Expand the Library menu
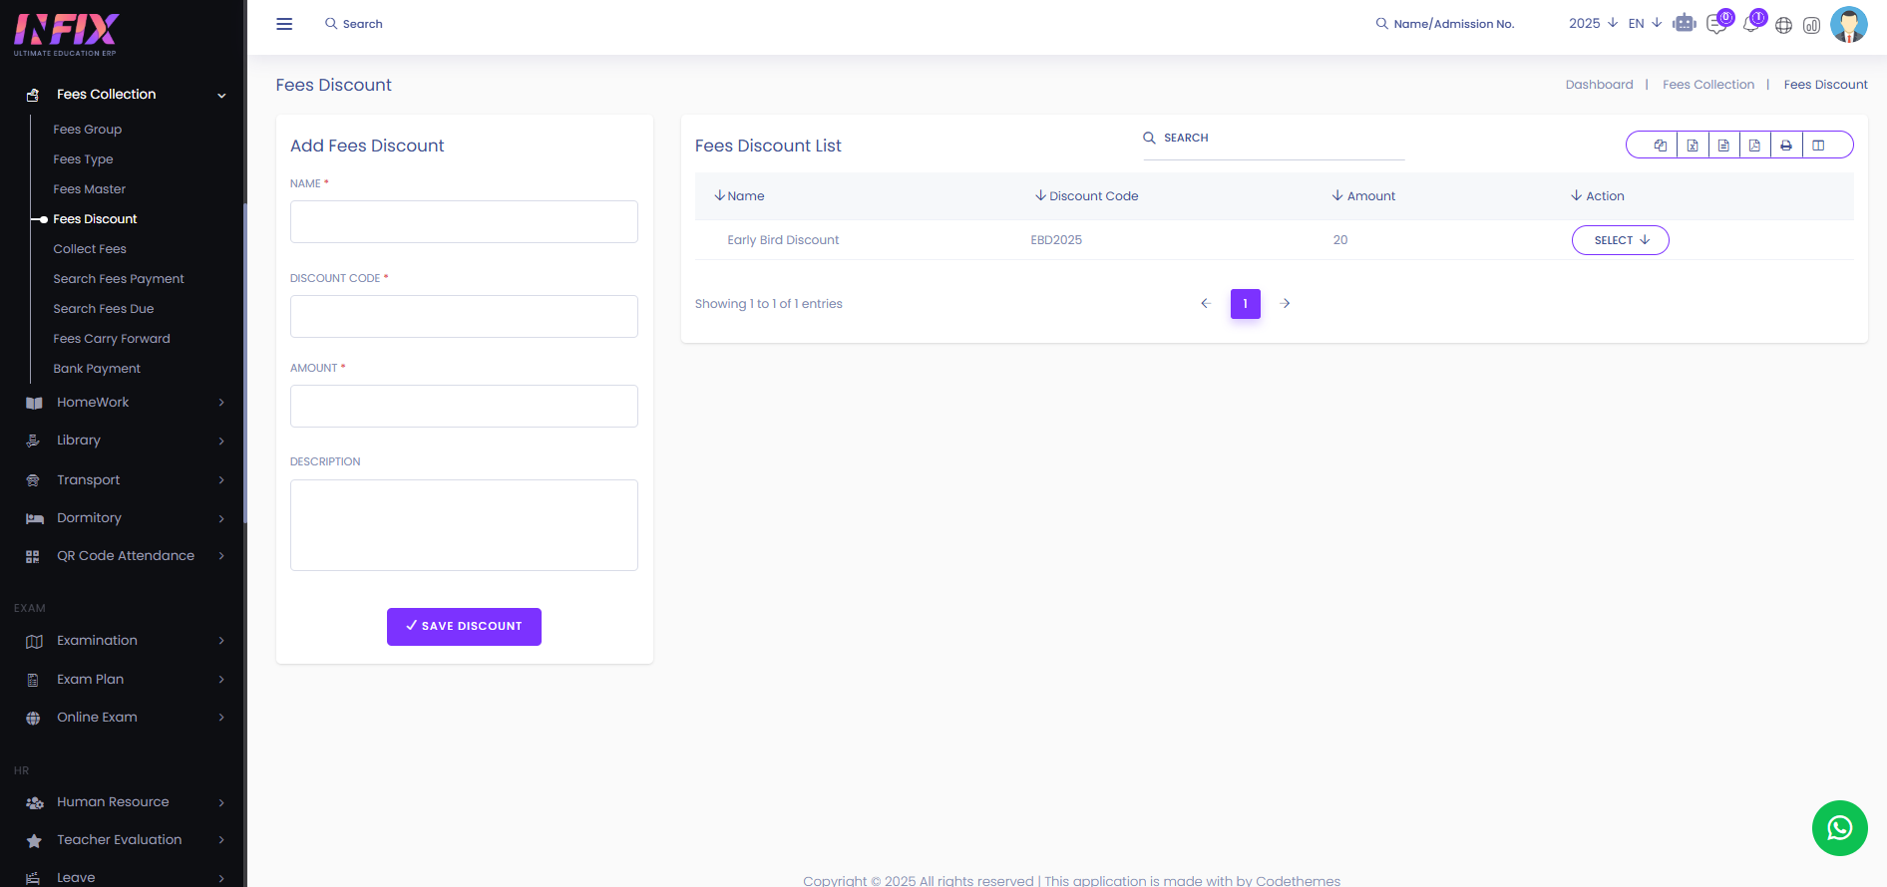 click(x=126, y=441)
